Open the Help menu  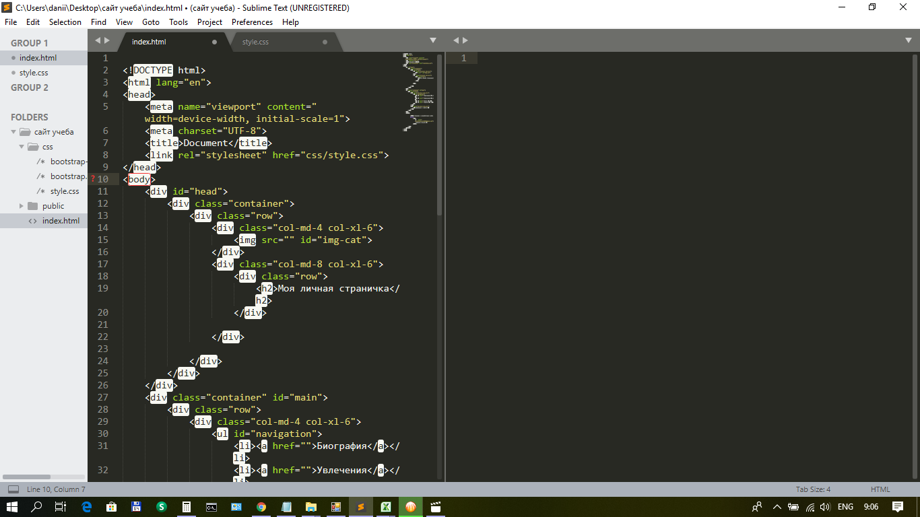(290, 22)
